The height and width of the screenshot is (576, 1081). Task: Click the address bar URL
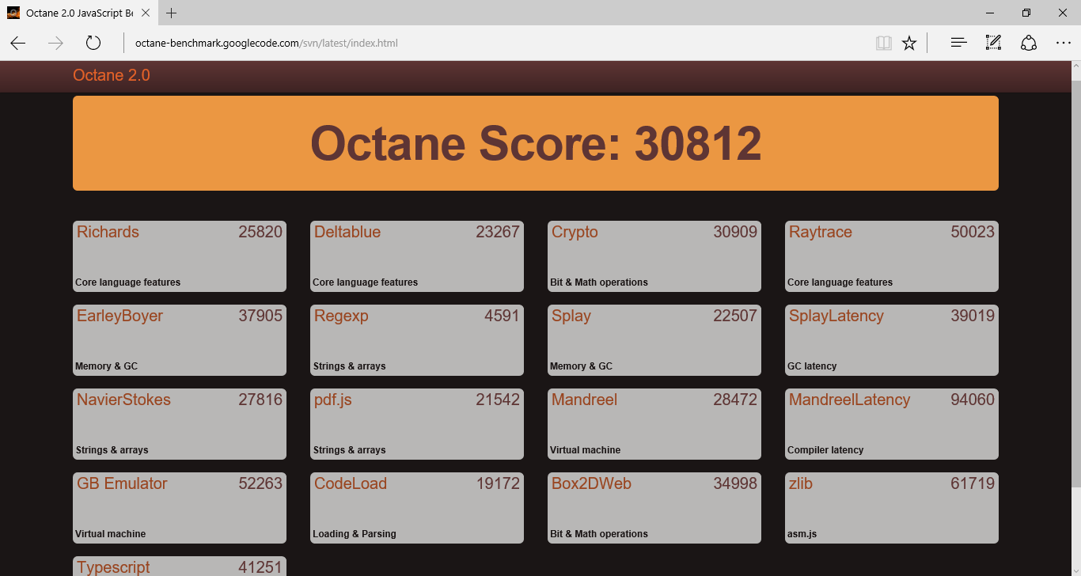click(267, 43)
